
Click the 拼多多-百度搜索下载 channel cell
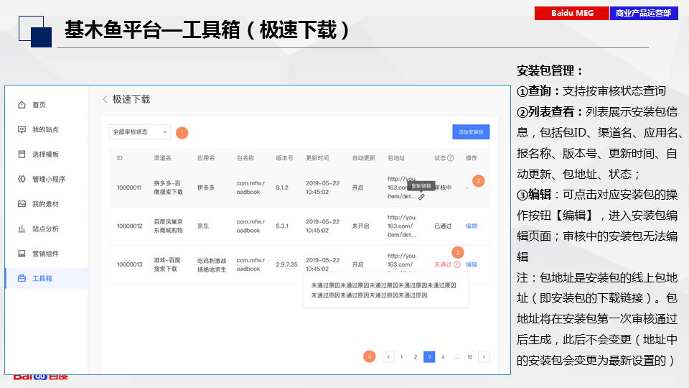tap(168, 188)
